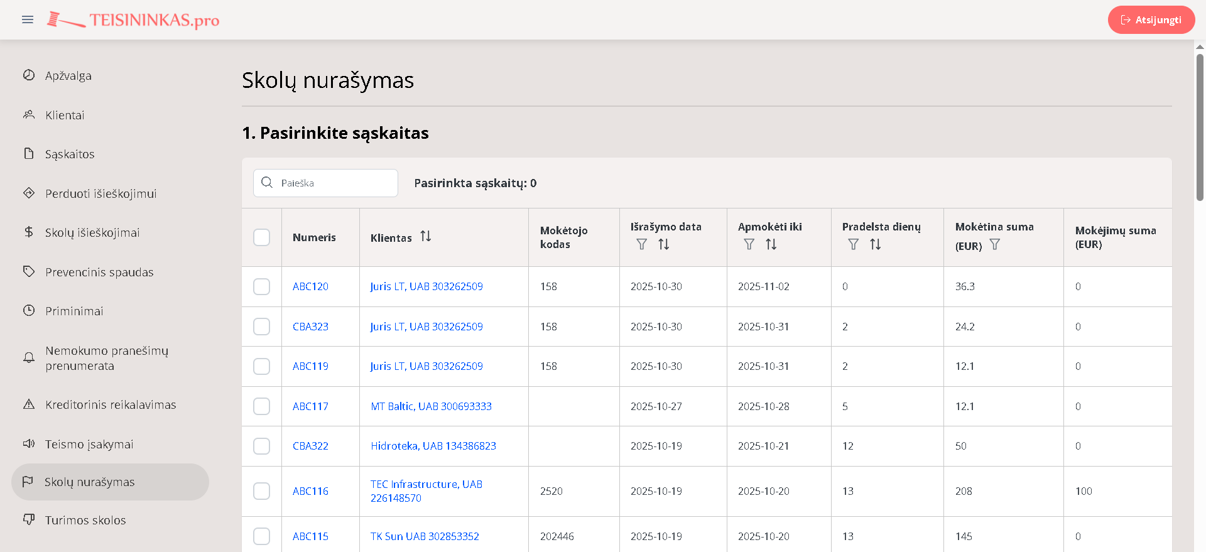1206x552 pixels.
Task: Click the Prevencinis spaudas tag icon
Action: [29, 272]
